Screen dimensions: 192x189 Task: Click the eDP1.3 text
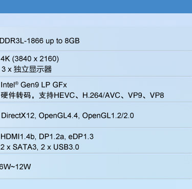81,137
